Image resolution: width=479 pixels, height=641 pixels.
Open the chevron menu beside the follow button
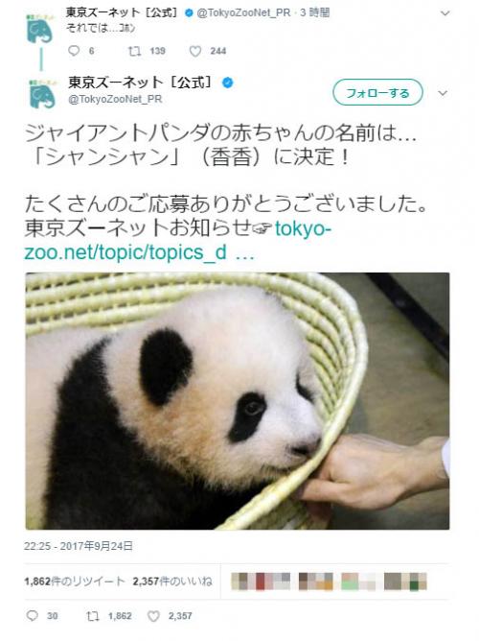(443, 93)
